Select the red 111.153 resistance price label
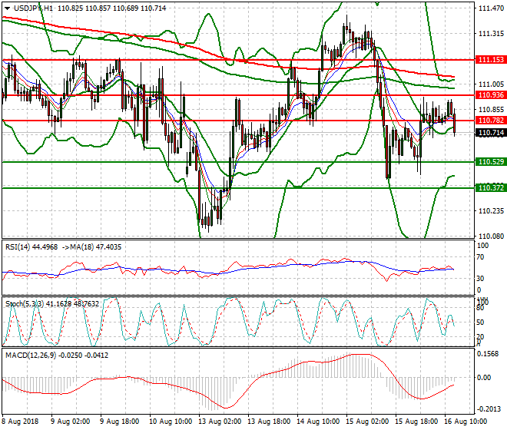Viewport: 507px width, 430px height. (491, 59)
